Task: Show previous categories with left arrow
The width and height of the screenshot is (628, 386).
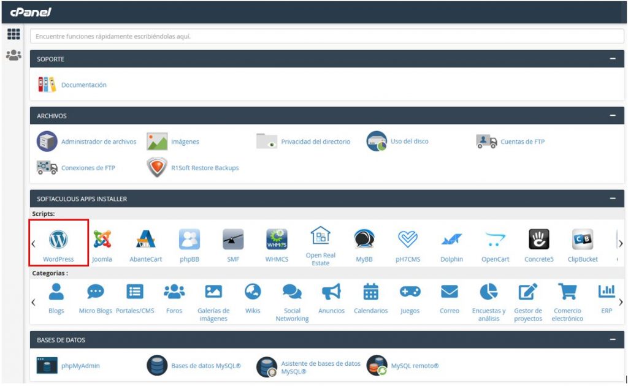Action: [34, 303]
